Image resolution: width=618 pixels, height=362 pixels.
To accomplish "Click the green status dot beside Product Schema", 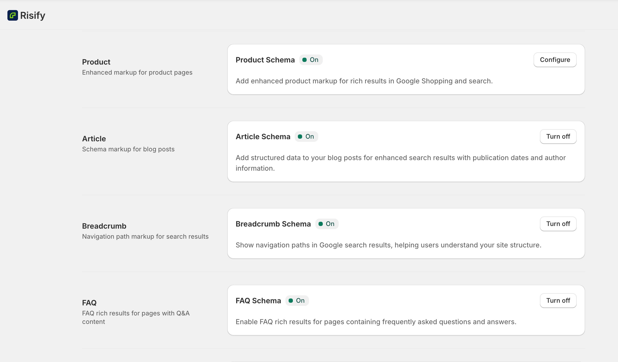I will [x=305, y=60].
